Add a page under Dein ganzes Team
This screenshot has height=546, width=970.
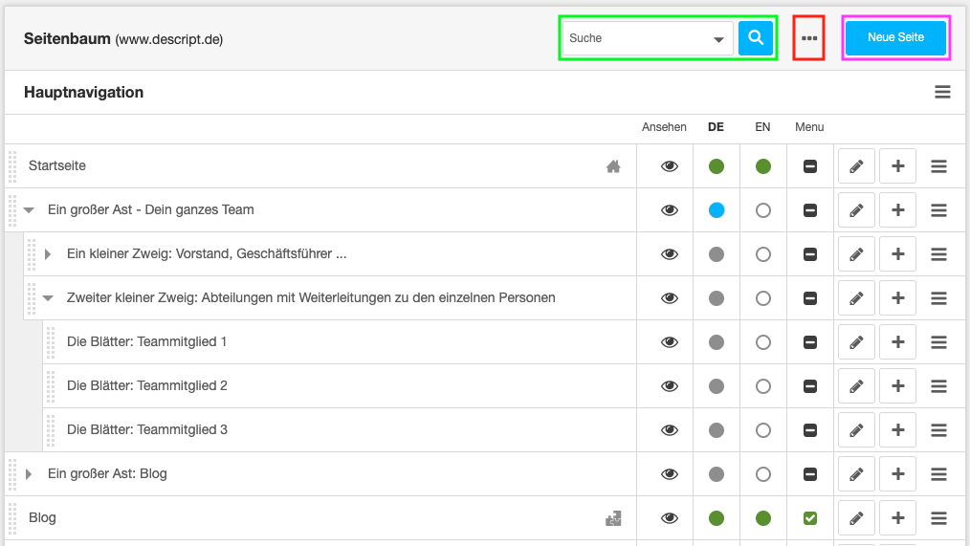897,210
